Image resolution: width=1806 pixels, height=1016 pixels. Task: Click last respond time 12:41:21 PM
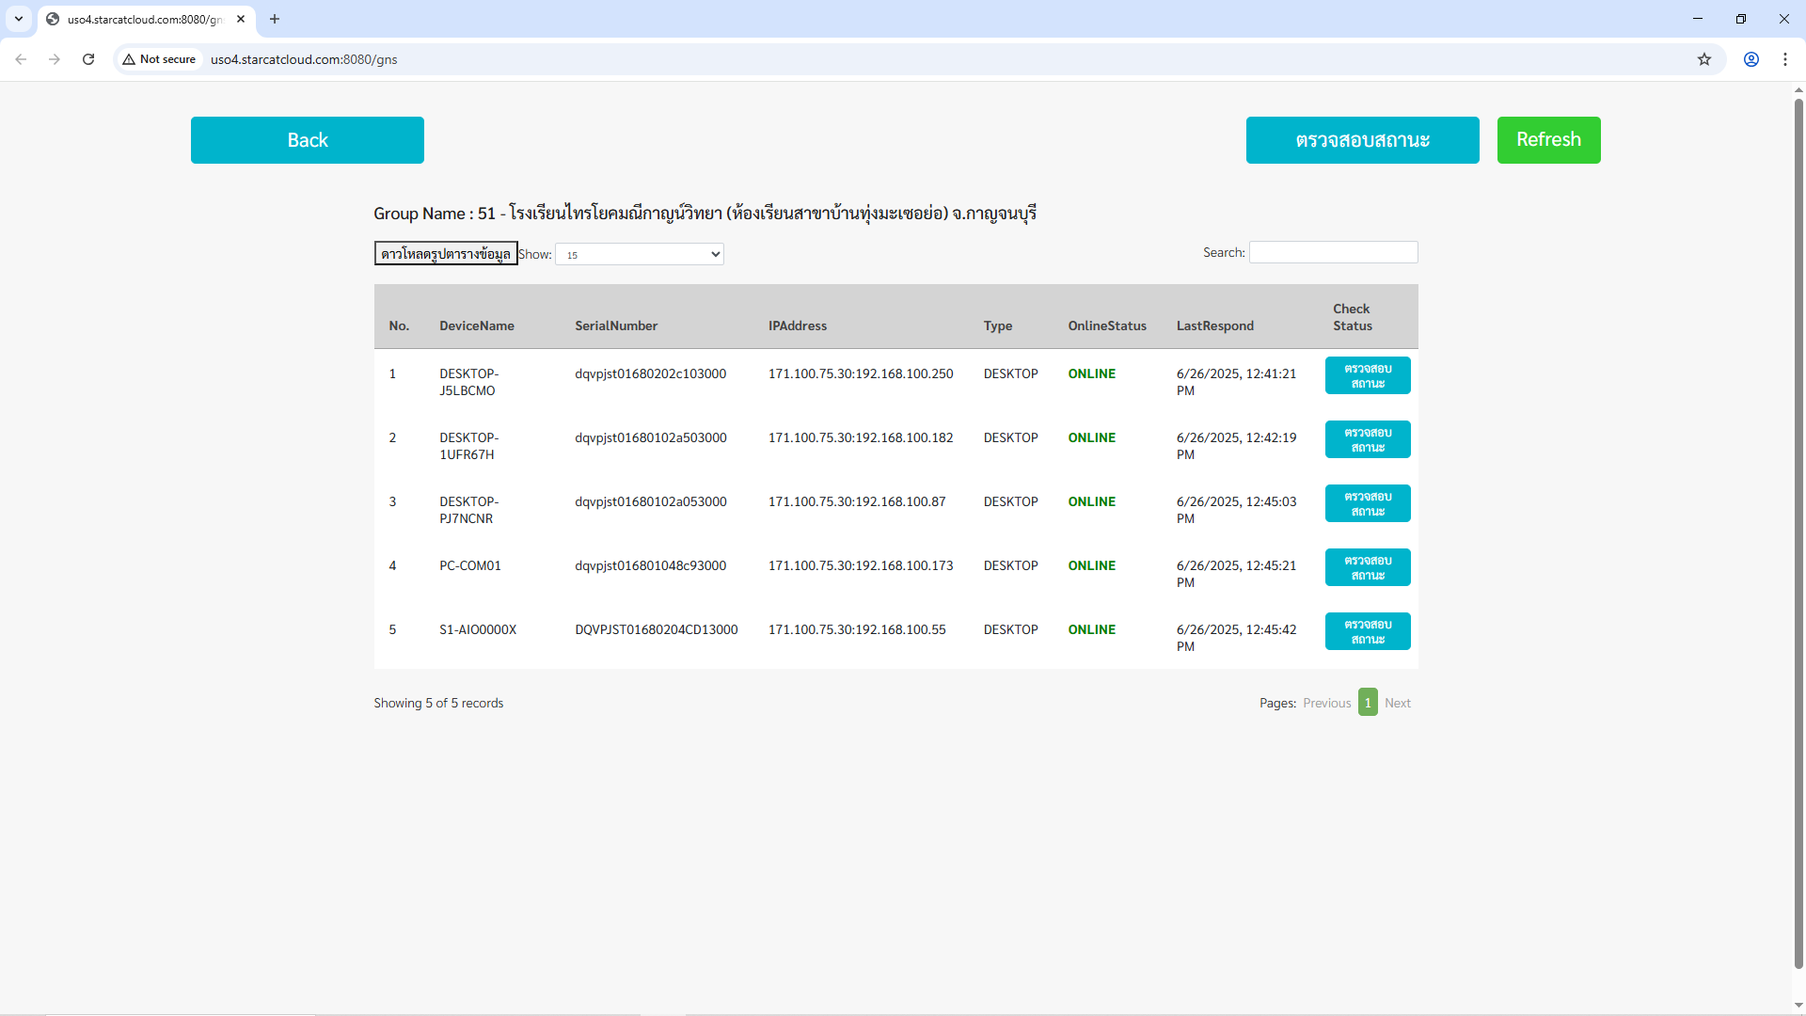point(1236,382)
